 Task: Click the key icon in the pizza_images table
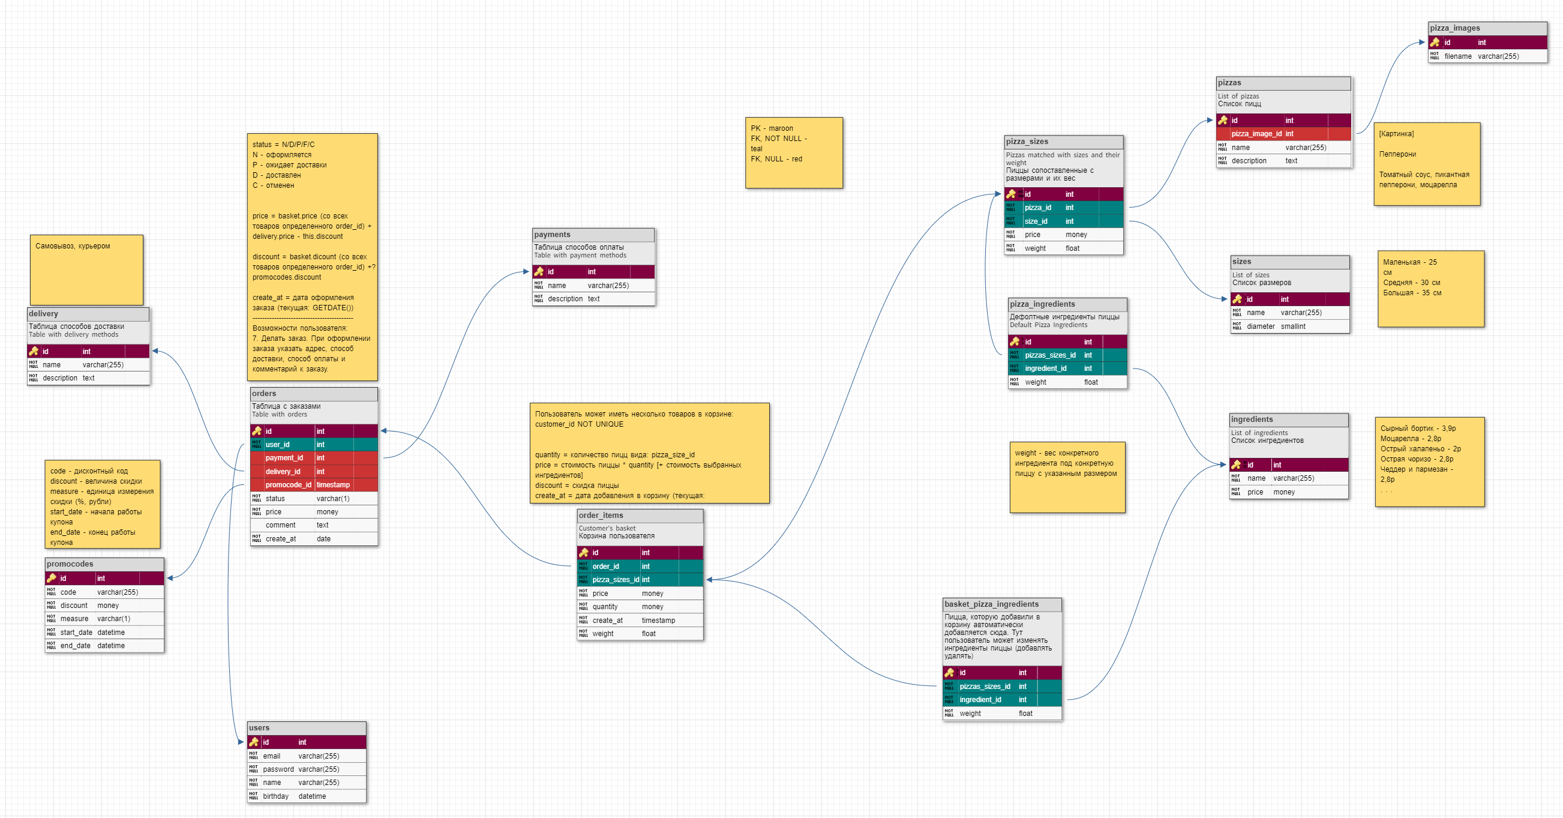(1435, 43)
